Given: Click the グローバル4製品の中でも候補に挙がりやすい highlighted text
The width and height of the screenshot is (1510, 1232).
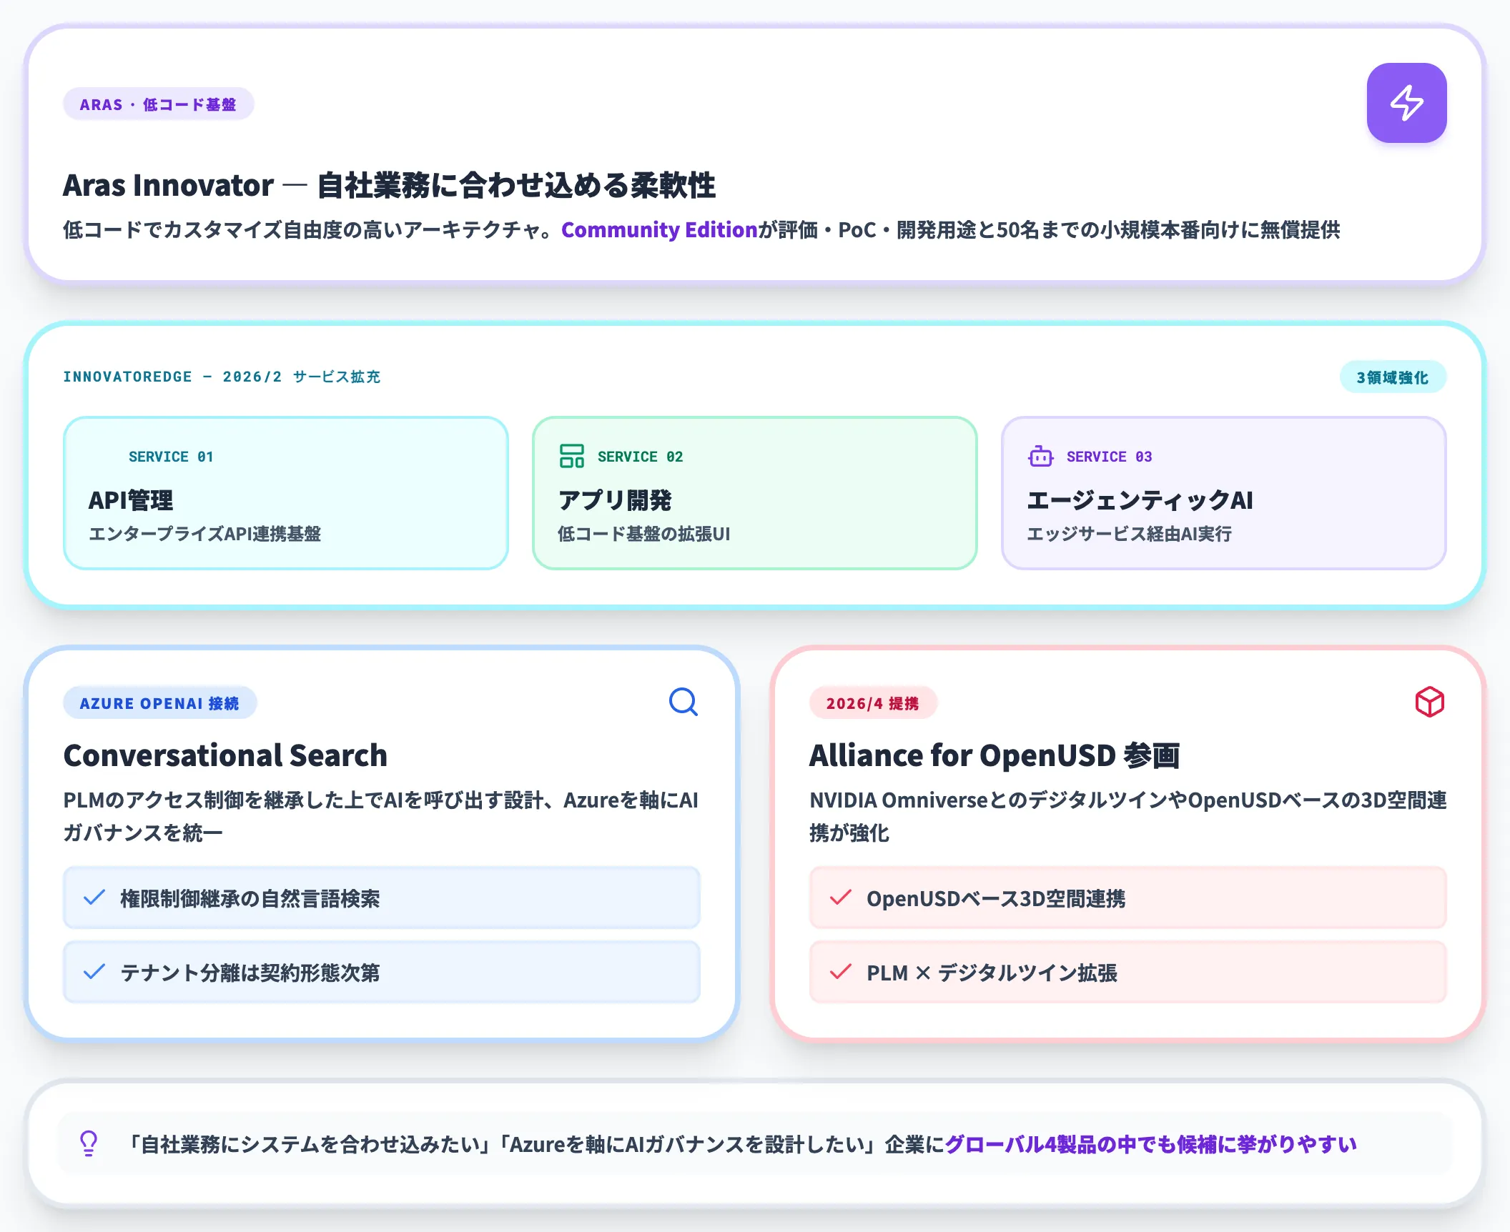Looking at the screenshot, I should click(1151, 1144).
